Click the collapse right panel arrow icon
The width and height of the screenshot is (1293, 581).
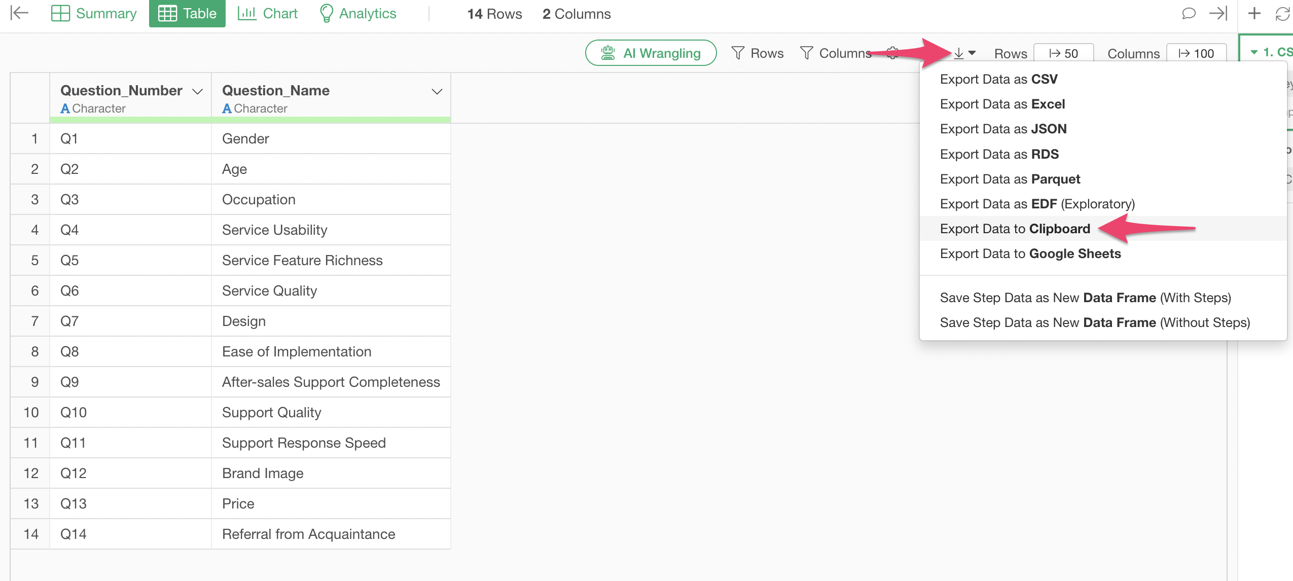point(1218,13)
